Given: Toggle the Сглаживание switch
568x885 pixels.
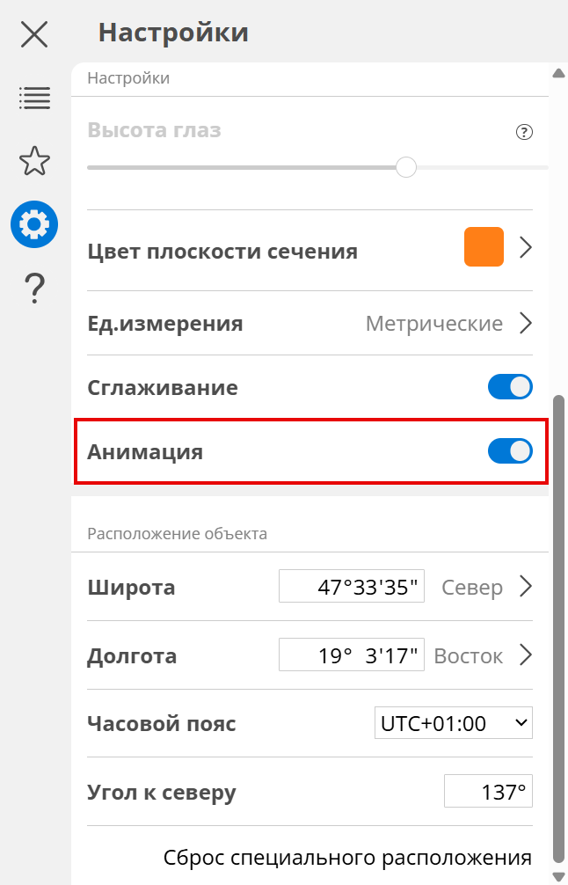Looking at the screenshot, I should 510,387.
